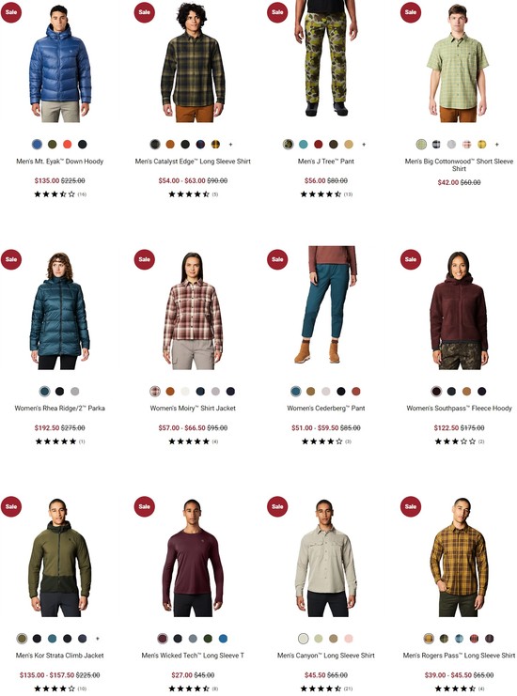
Task: Open Men's Mt. Eyak Down Hoody link
Action: pyautogui.click(x=59, y=162)
